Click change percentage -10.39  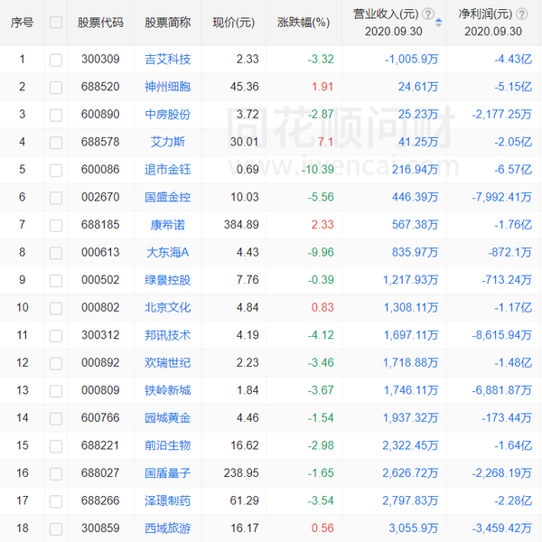tap(318, 170)
